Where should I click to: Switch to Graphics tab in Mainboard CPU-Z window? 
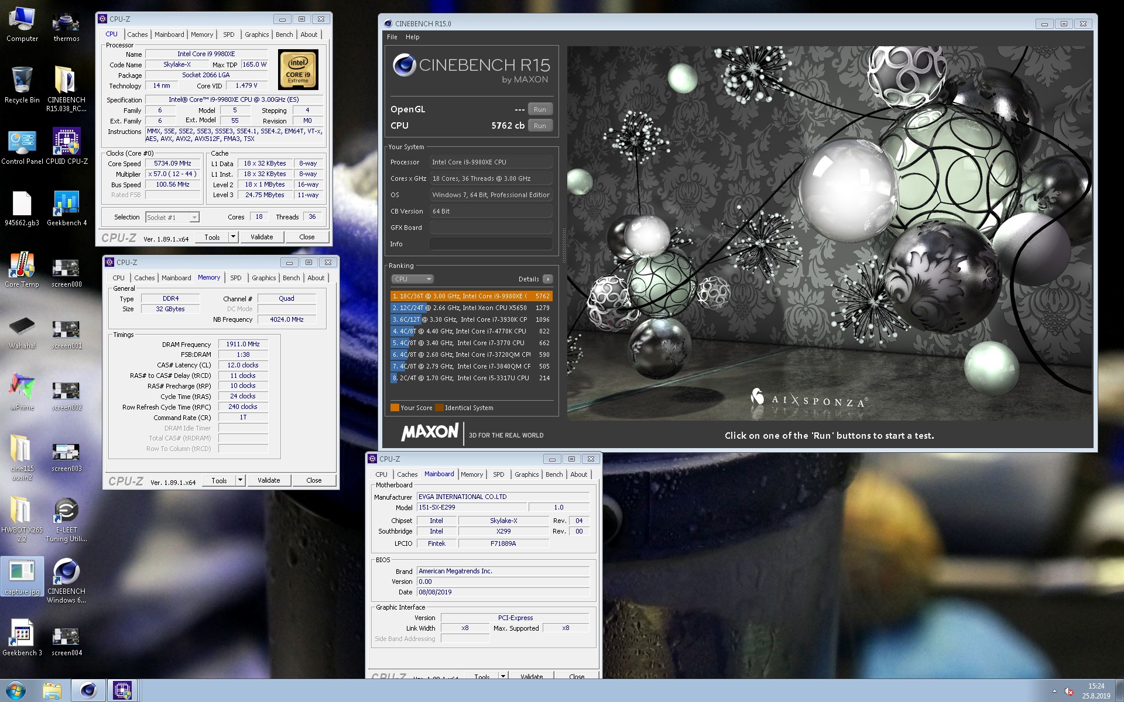(526, 474)
